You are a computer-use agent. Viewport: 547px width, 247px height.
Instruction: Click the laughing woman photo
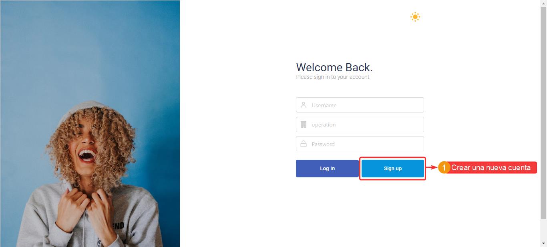tap(90, 123)
